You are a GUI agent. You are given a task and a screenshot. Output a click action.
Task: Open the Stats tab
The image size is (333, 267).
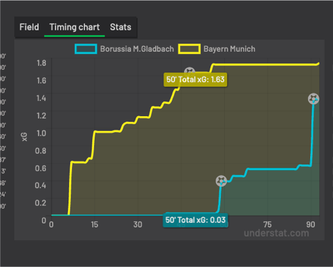click(120, 27)
